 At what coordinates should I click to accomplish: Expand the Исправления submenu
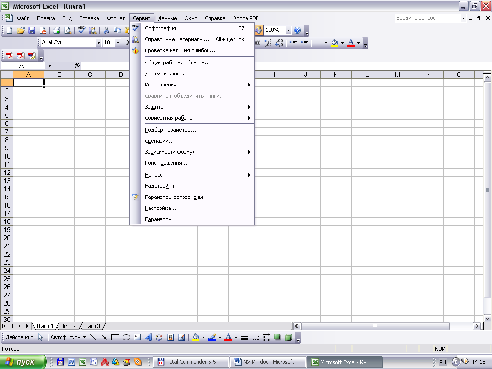197,85
